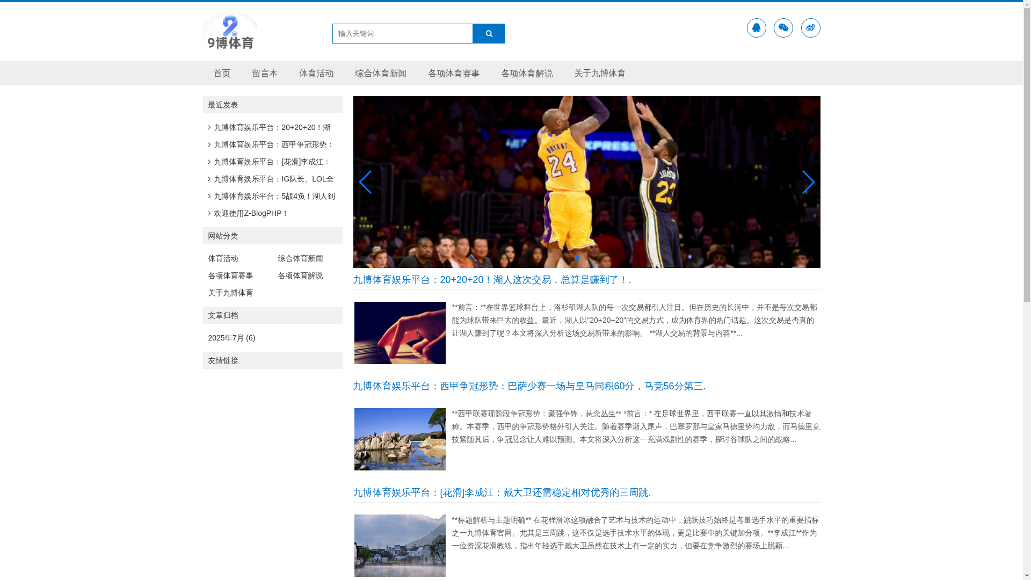The height and width of the screenshot is (580, 1031).
Task: Open recent post about [花滑]李成江
Action: tap(272, 162)
